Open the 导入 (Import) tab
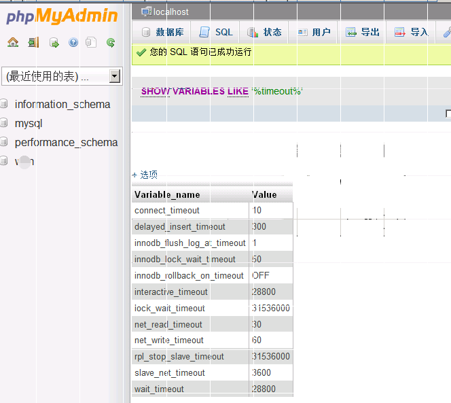The width and height of the screenshot is (451, 403). (412, 32)
